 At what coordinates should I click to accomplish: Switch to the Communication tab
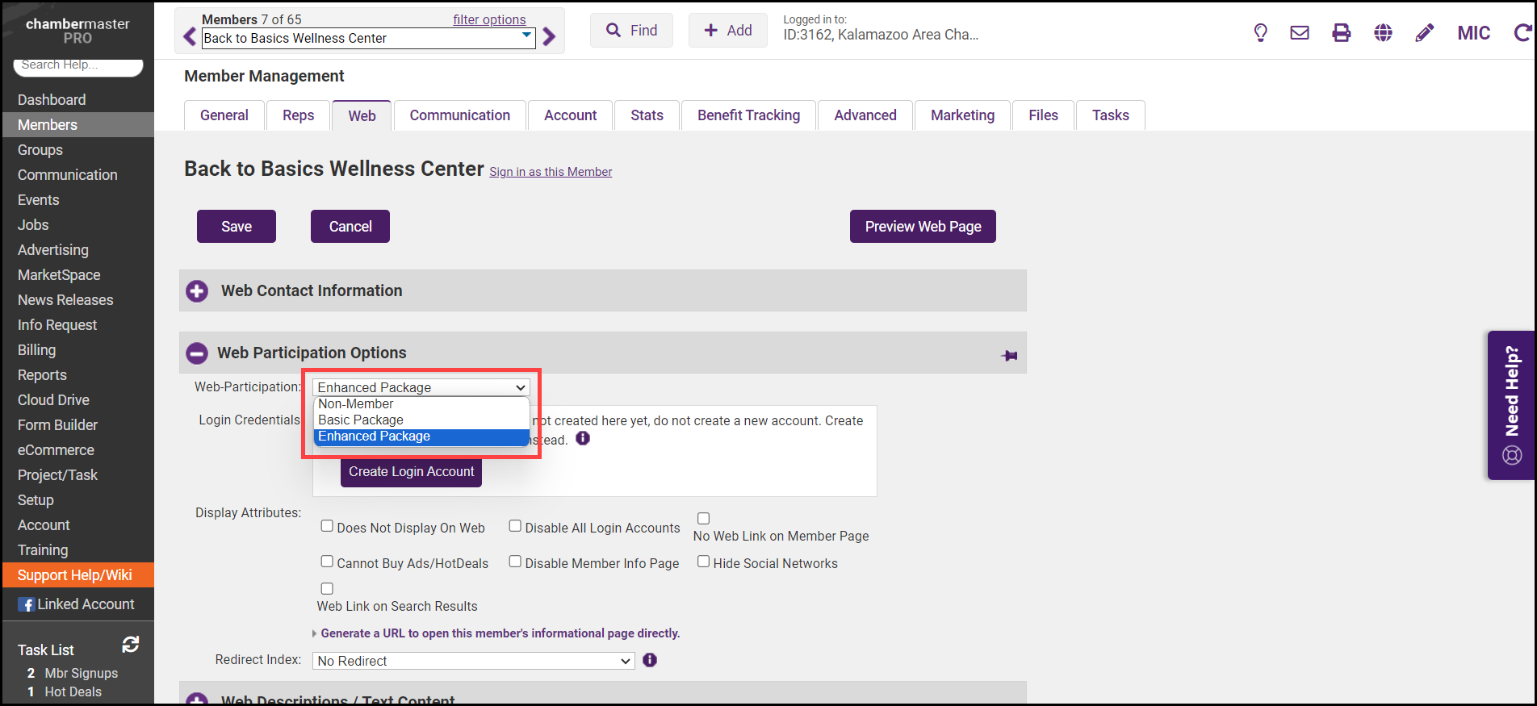pyautogui.click(x=459, y=115)
